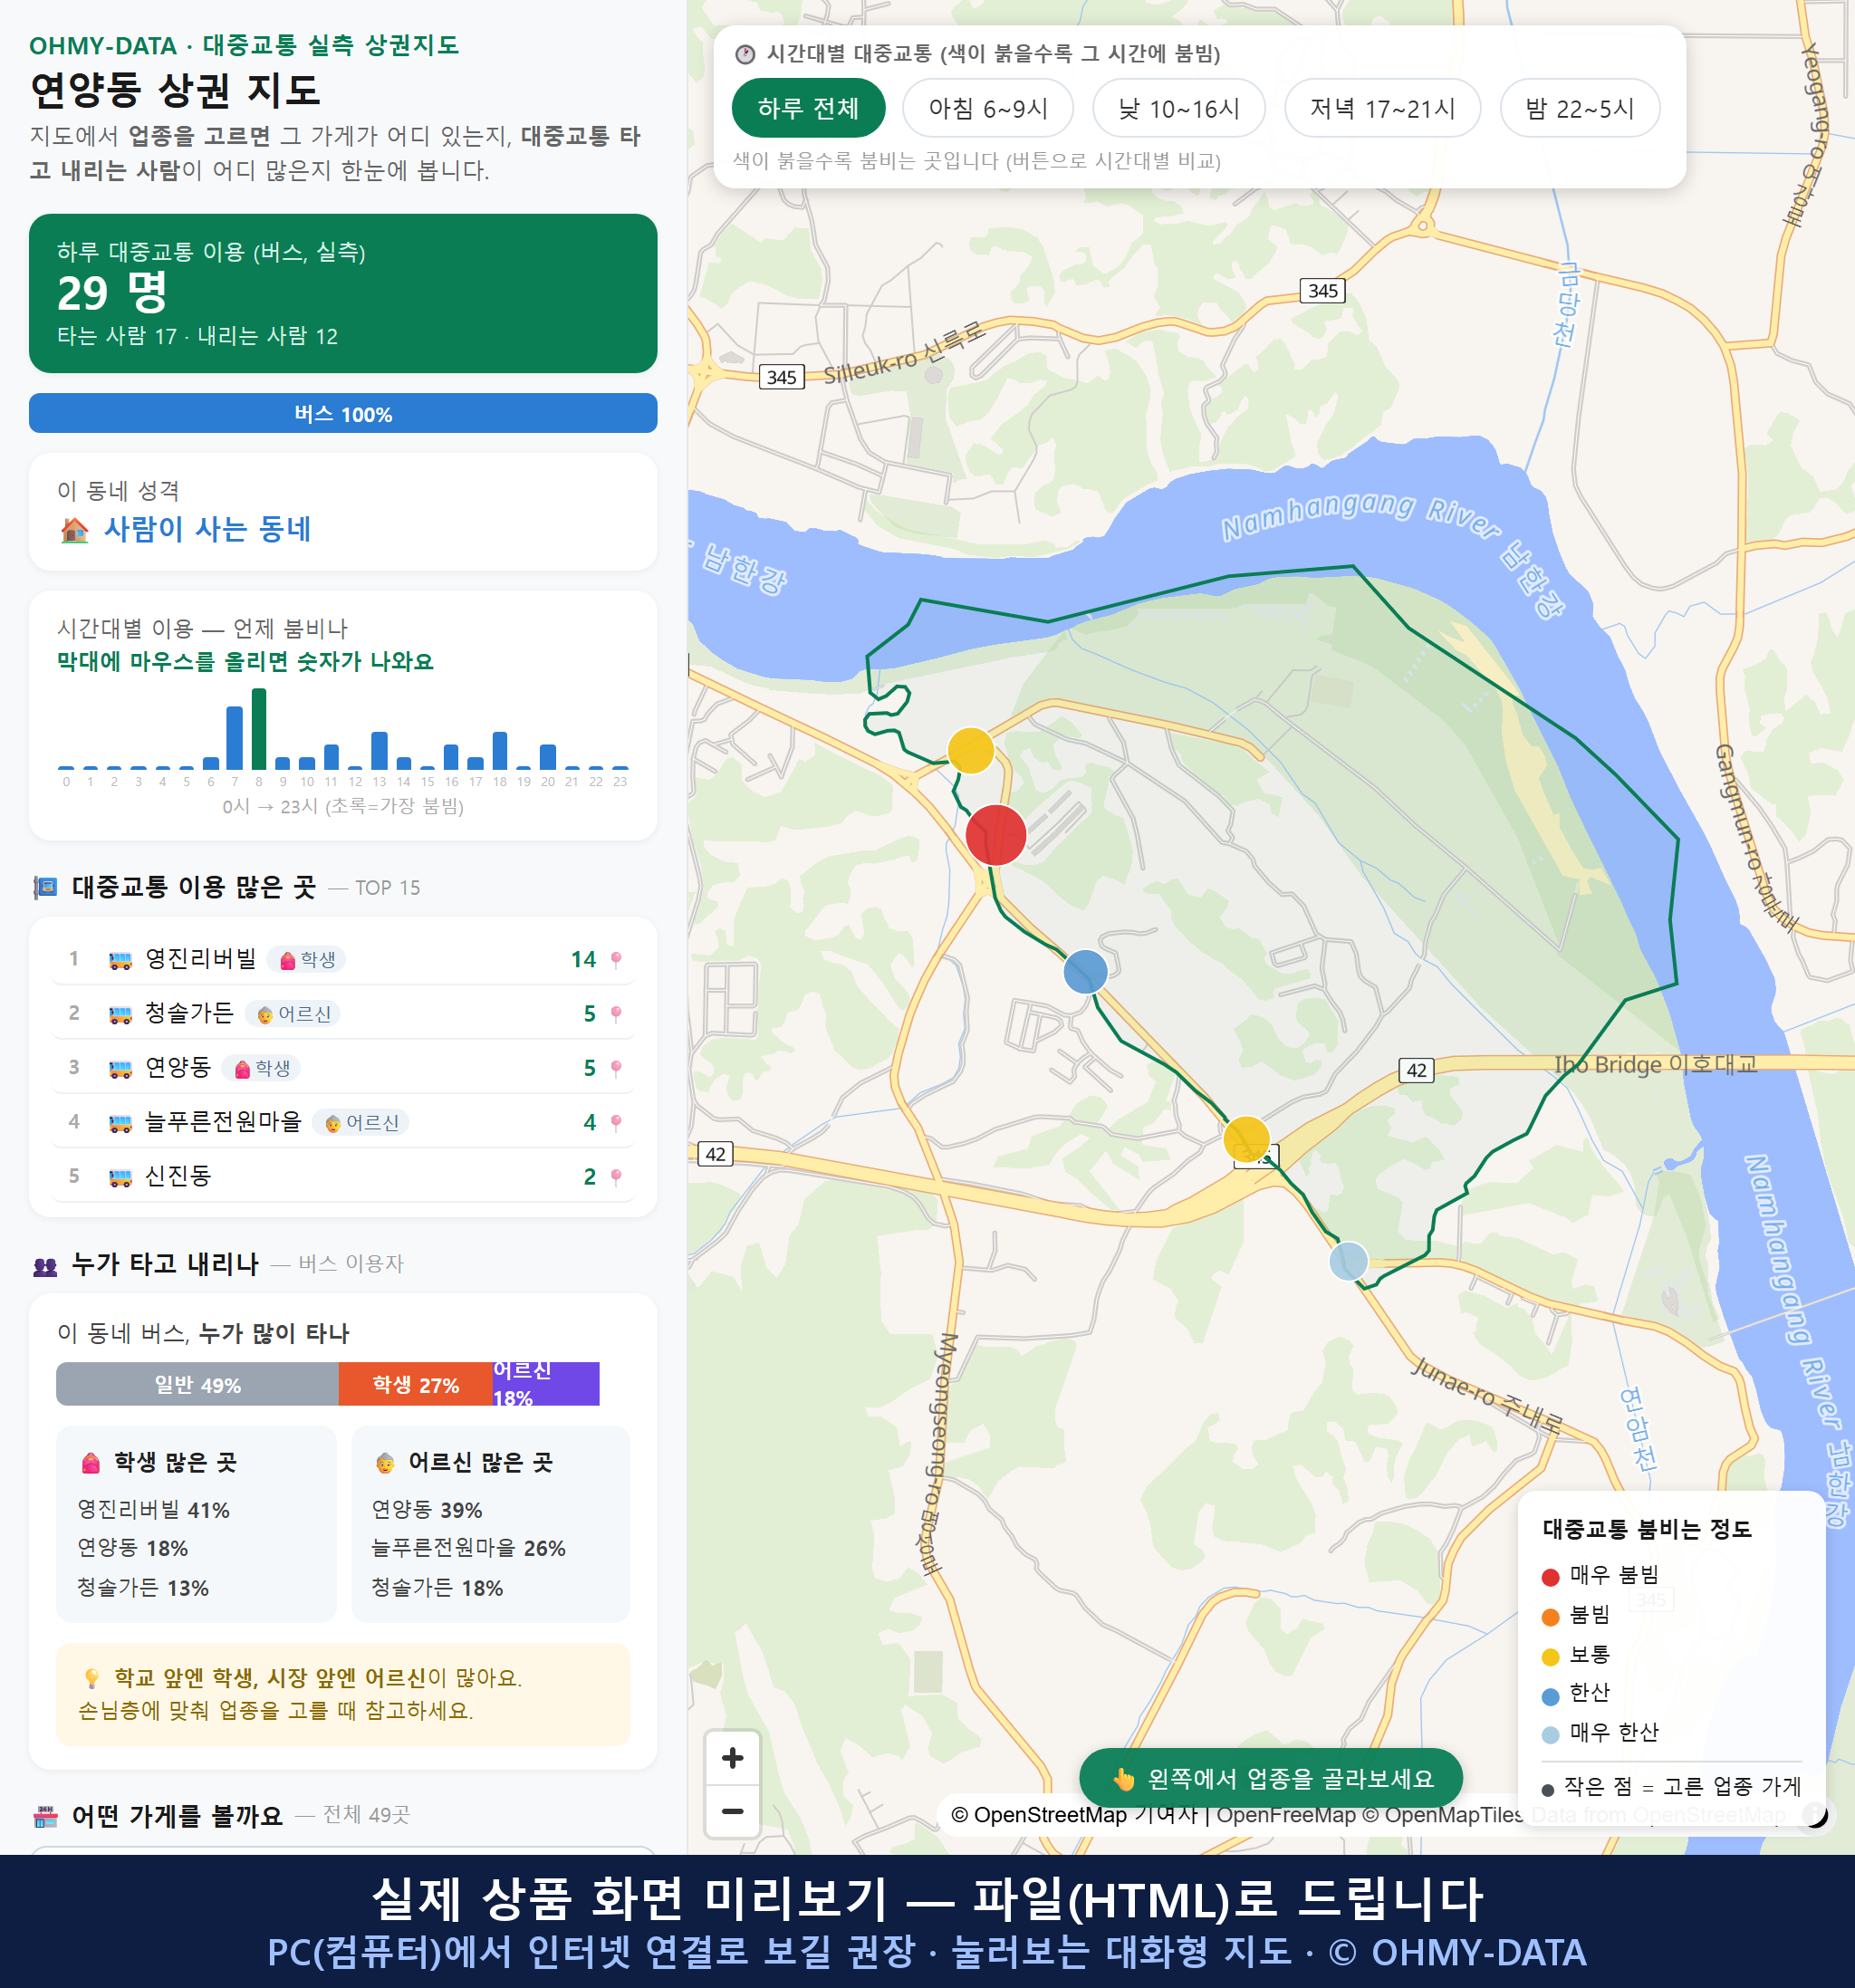Click 보통 yellow legend dot

coord(1550,1657)
